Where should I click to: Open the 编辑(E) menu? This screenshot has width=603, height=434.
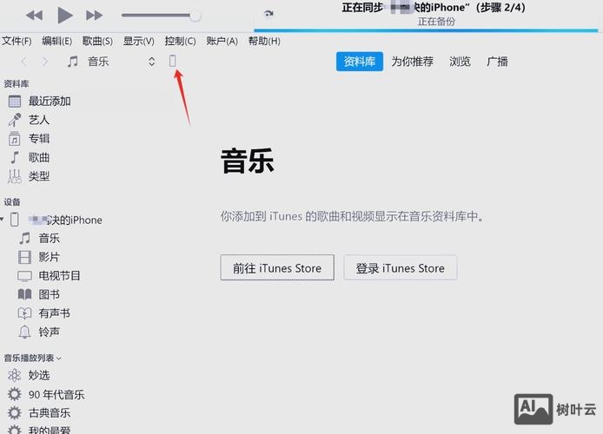57,41
